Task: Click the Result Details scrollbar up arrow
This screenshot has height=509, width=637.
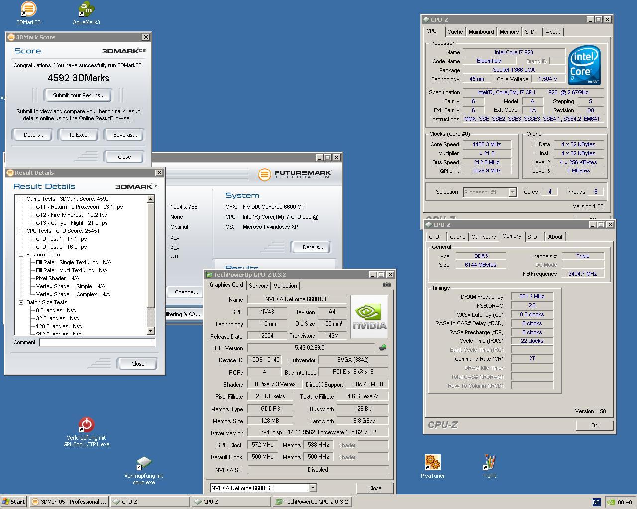Action: [151, 199]
